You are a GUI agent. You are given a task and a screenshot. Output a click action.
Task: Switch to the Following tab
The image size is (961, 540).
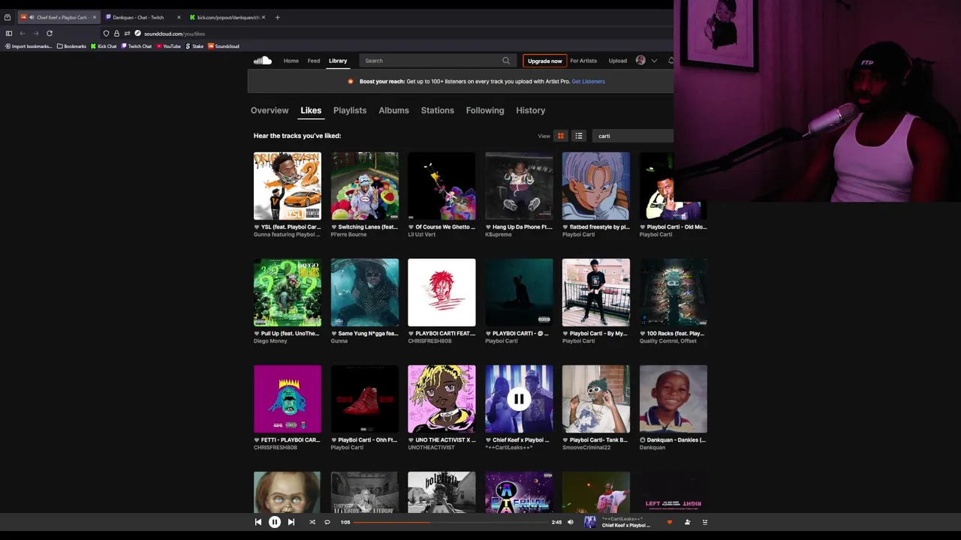485,110
